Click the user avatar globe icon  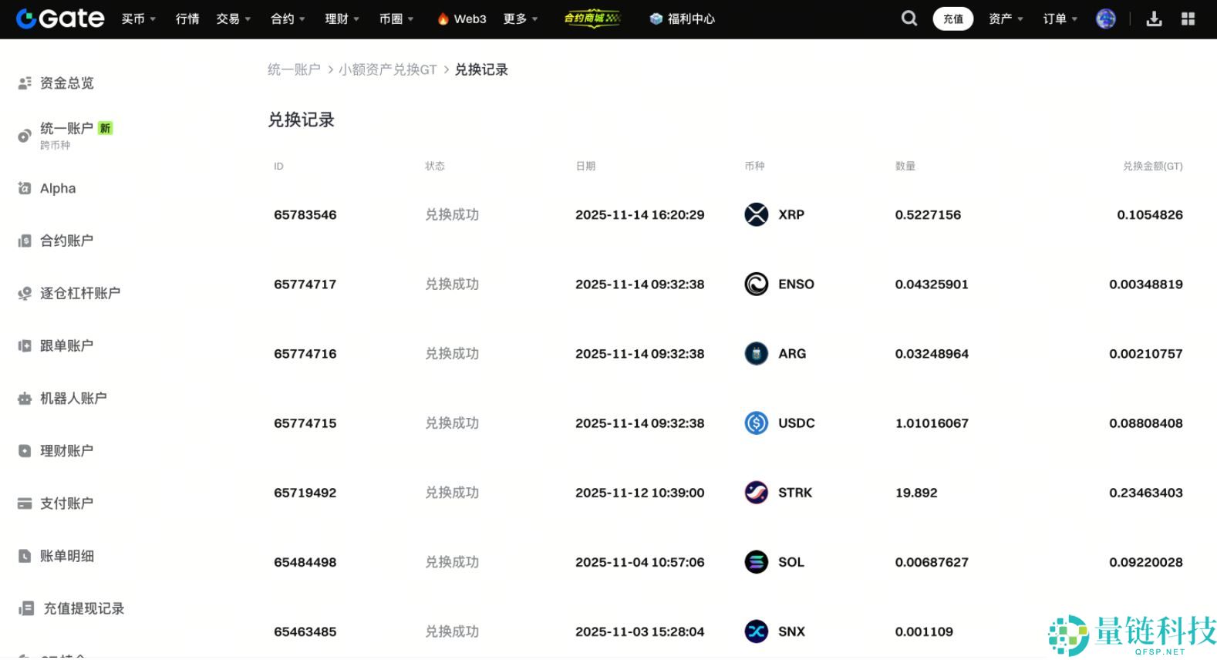pos(1106,19)
